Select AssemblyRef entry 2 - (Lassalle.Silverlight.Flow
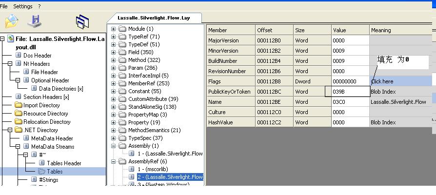The width and height of the screenshot is (436, 195). click(170, 177)
